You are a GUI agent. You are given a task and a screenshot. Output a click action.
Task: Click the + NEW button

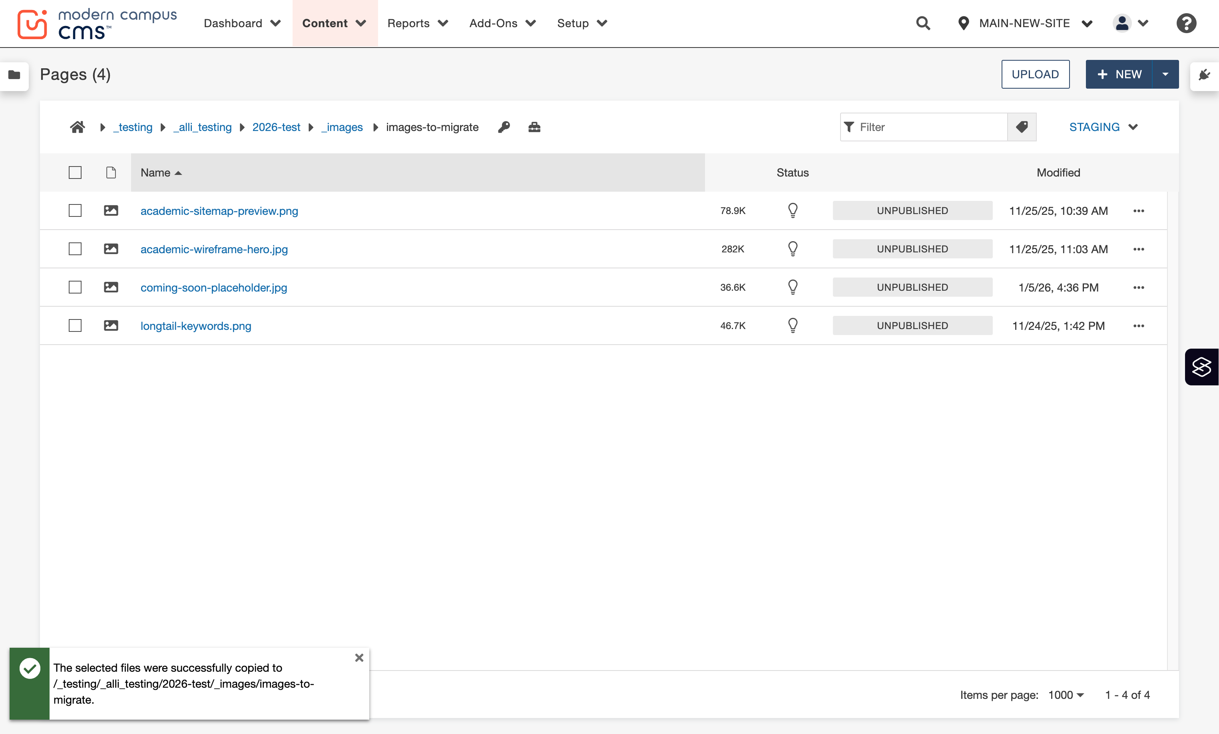tap(1119, 75)
